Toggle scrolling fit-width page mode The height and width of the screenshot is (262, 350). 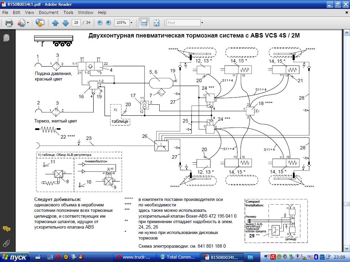pos(144,23)
